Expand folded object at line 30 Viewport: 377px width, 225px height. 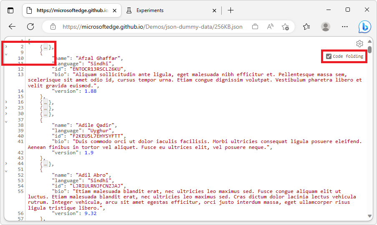coord(6,114)
